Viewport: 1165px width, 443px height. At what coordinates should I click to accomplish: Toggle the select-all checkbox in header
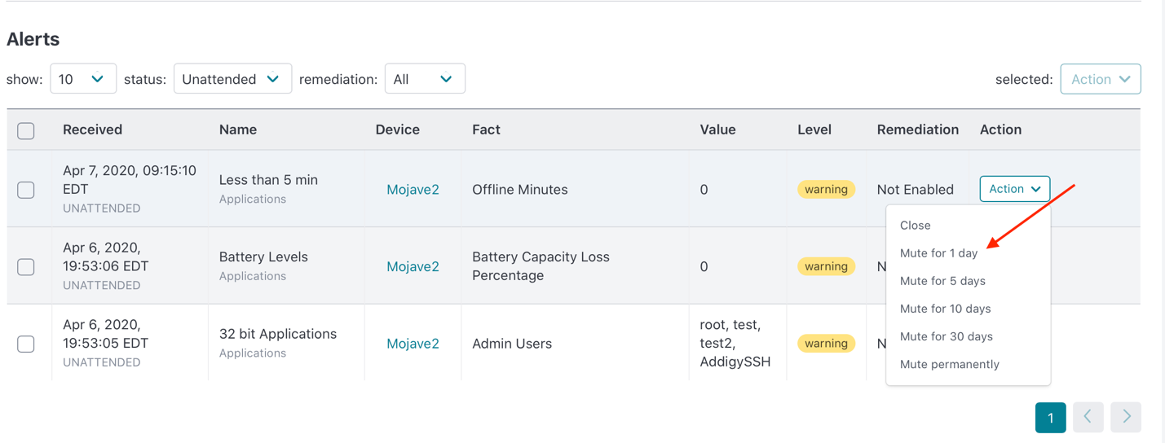point(26,130)
